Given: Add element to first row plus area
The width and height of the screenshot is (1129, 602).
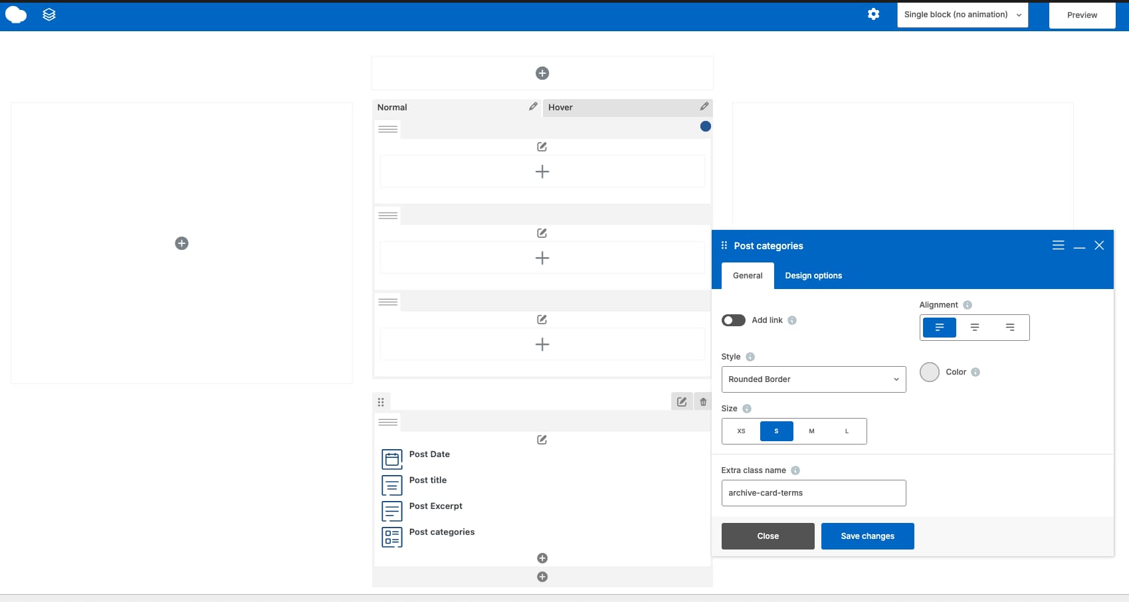Looking at the screenshot, I should pos(542,171).
